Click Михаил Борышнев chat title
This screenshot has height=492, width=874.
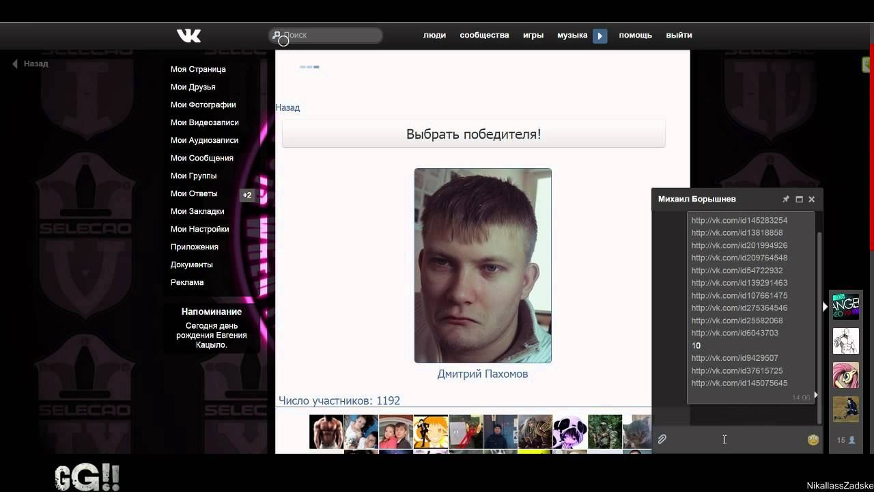pyautogui.click(x=697, y=199)
